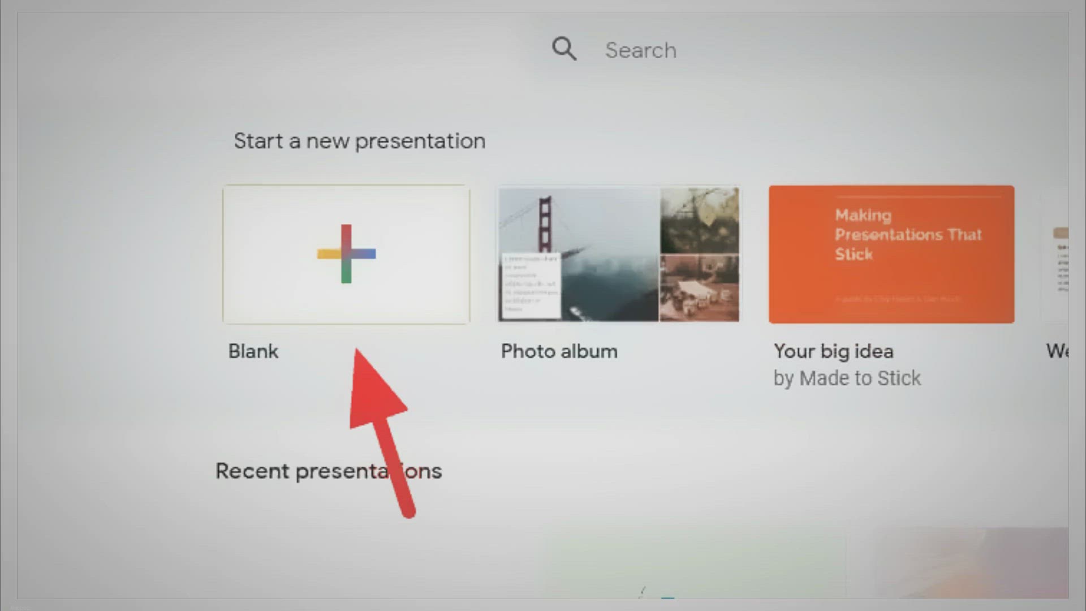
Task: Open the Photo album template thumbnail
Action: (618, 255)
